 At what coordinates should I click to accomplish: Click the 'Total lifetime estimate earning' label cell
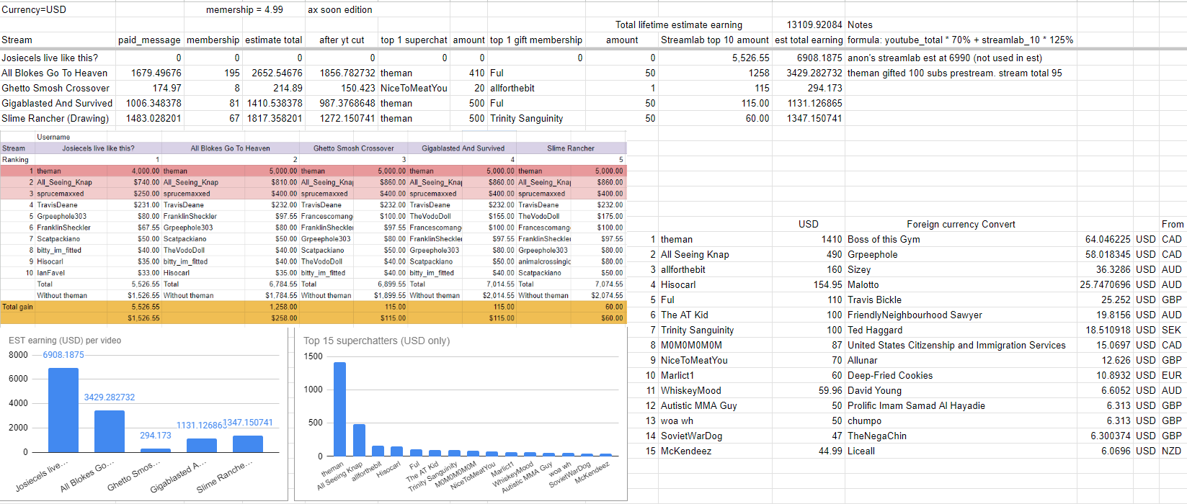tap(678, 25)
